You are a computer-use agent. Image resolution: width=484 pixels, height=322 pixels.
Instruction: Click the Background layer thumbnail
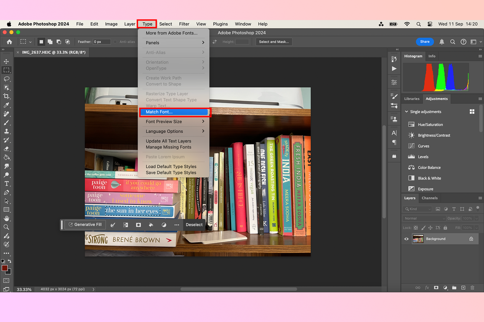(x=418, y=239)
